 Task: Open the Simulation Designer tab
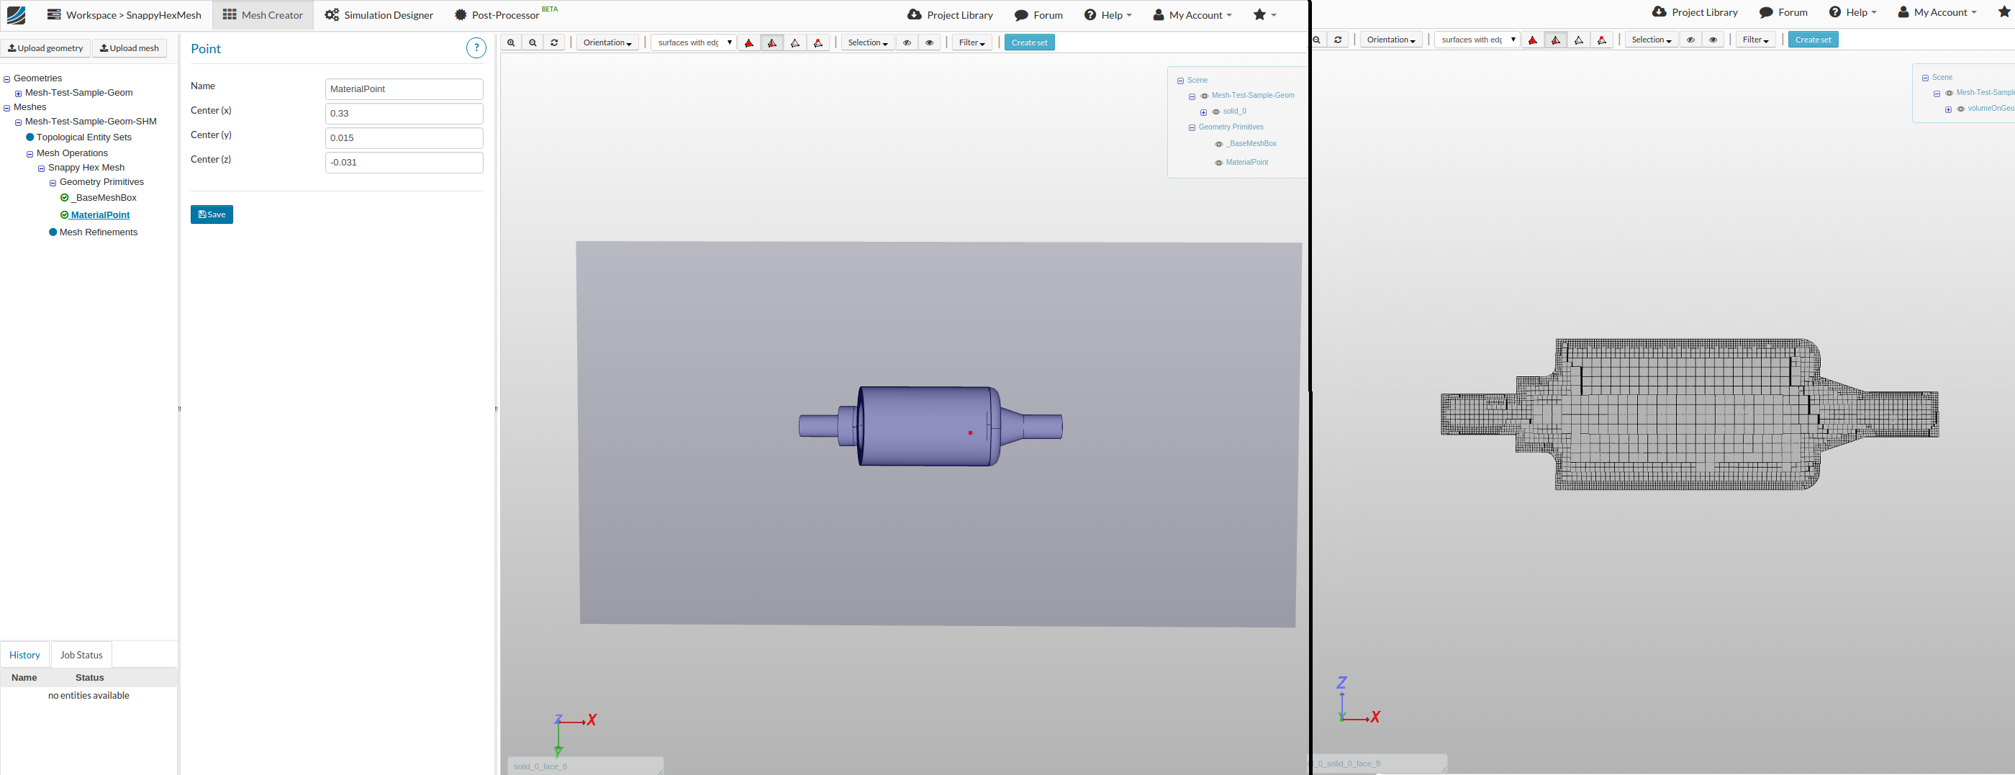[x=379, y=15]
